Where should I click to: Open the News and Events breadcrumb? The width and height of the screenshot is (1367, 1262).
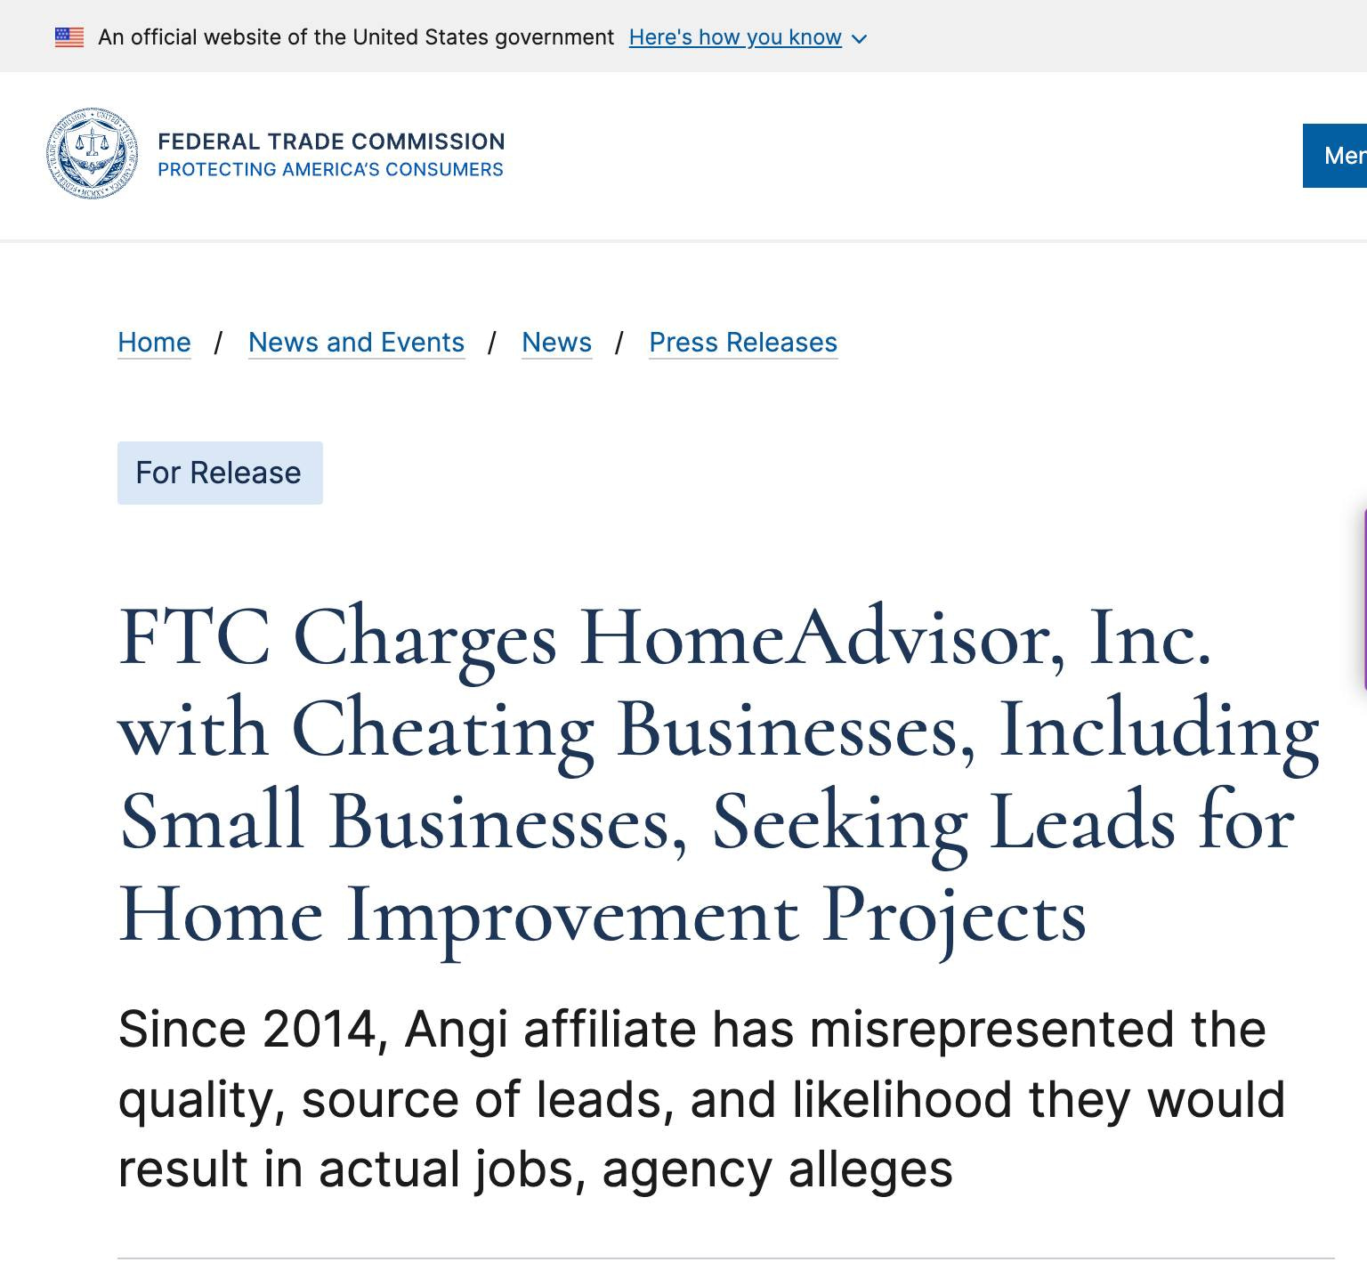tap(356, 343)
